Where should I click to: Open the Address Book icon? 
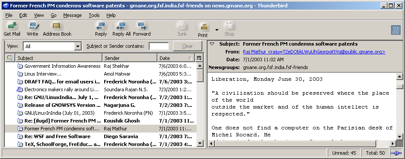(57, 26)
